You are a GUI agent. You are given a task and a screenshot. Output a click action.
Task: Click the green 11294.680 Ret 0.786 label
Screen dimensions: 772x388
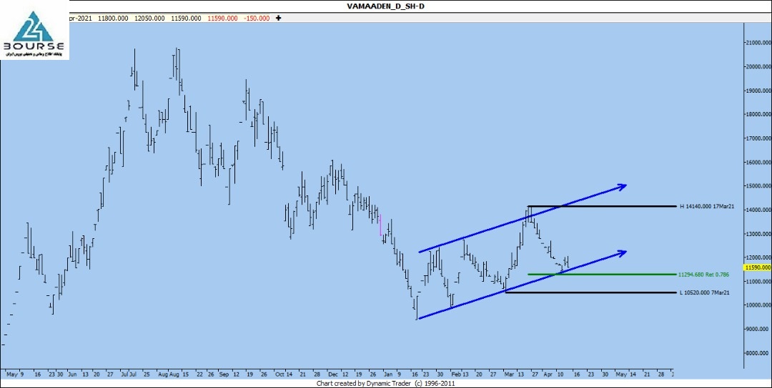pyautogui.click(x=703, y=275)
